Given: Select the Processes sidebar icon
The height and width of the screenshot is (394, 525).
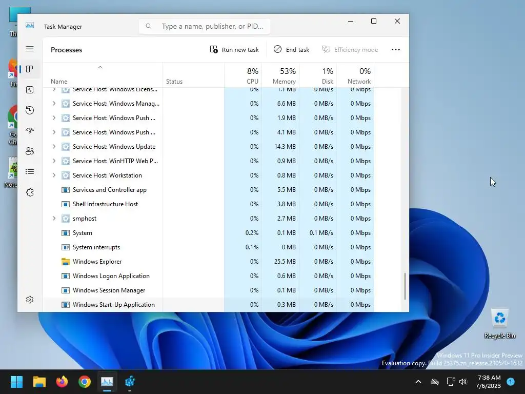Looking at the screenshot, I should click(x=30, y=69).
